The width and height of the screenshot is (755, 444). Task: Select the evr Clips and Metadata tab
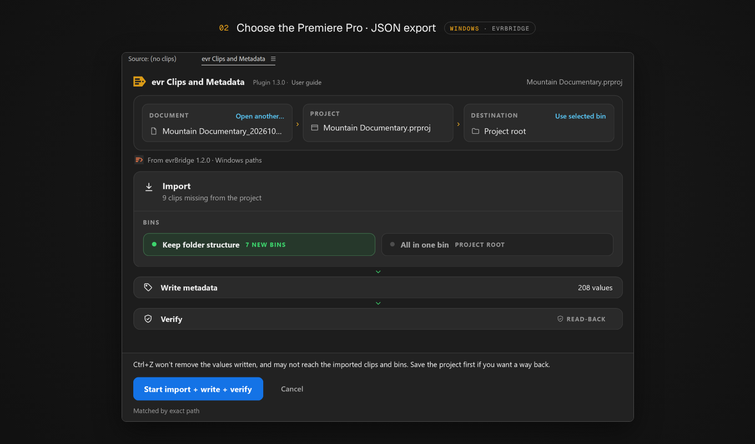pos(233,59)
